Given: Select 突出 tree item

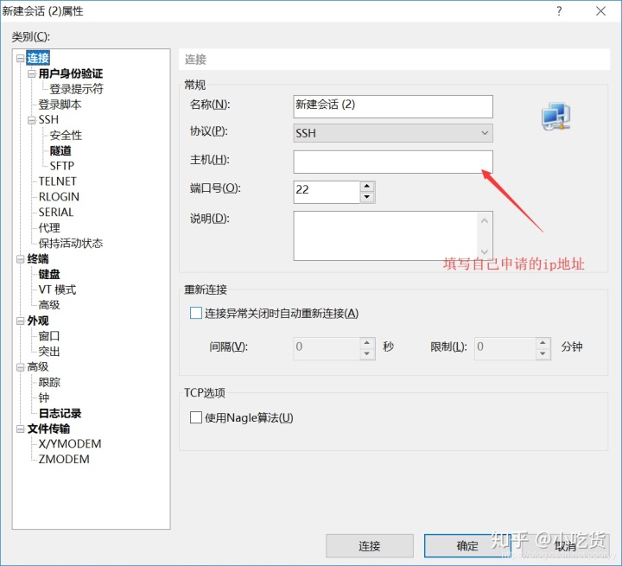Looking at the screenshot, I should pos(49,352).
